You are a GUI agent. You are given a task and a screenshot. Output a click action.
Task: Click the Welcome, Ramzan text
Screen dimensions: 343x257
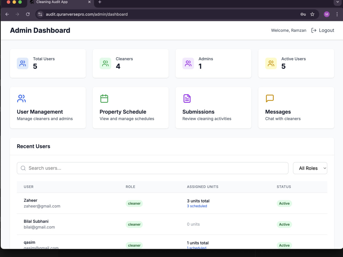click(x=288, y=30)
